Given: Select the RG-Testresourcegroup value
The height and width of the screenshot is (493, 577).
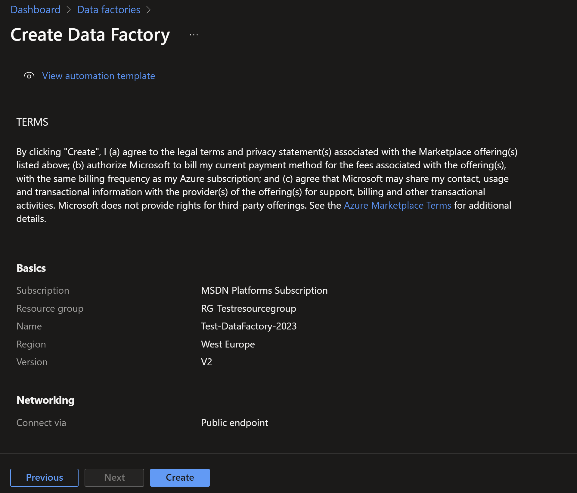Looking at the screenshot, I should click(x=249, y=308).
